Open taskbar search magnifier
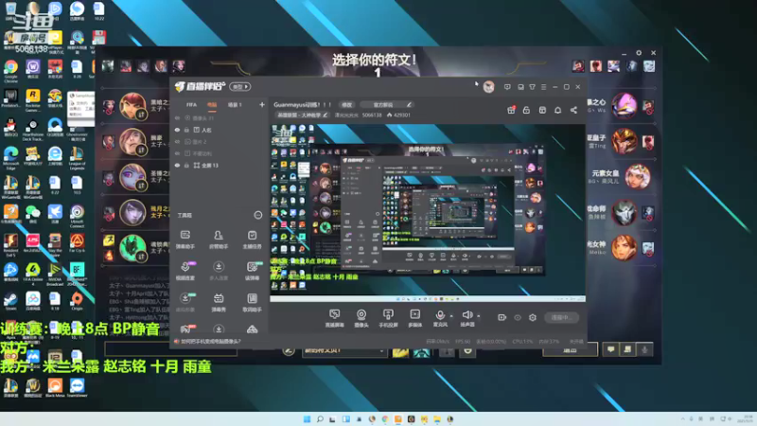The width and height of the screenshot is (757, 426). (x=320, y=418)
